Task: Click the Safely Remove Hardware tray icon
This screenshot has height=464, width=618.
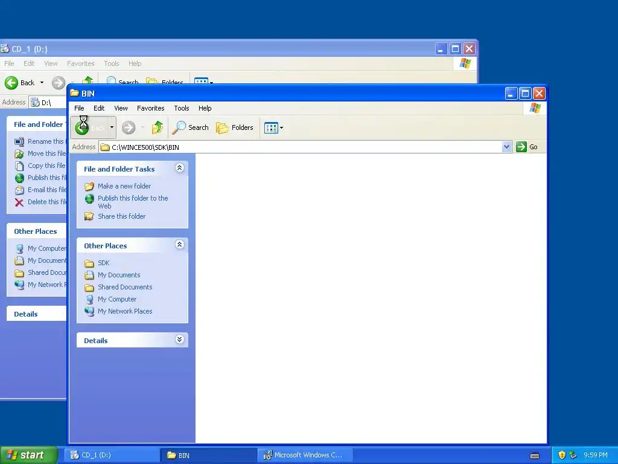Action: click(573, 455)
